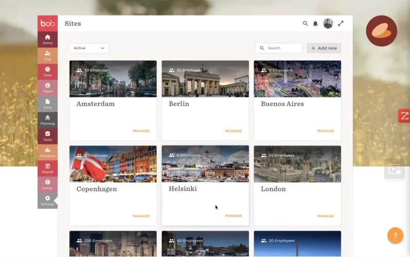Viewport: 410px width, 257px height.
Task: Select the Helsinki site photo
Action: 205,164
